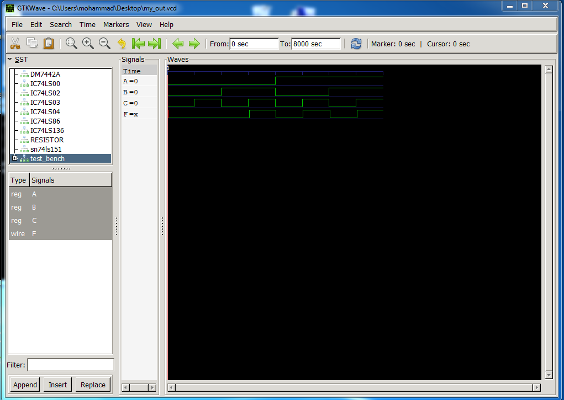
Task: Click the waves horizontal scrollbar
Action: click(354, 387)
